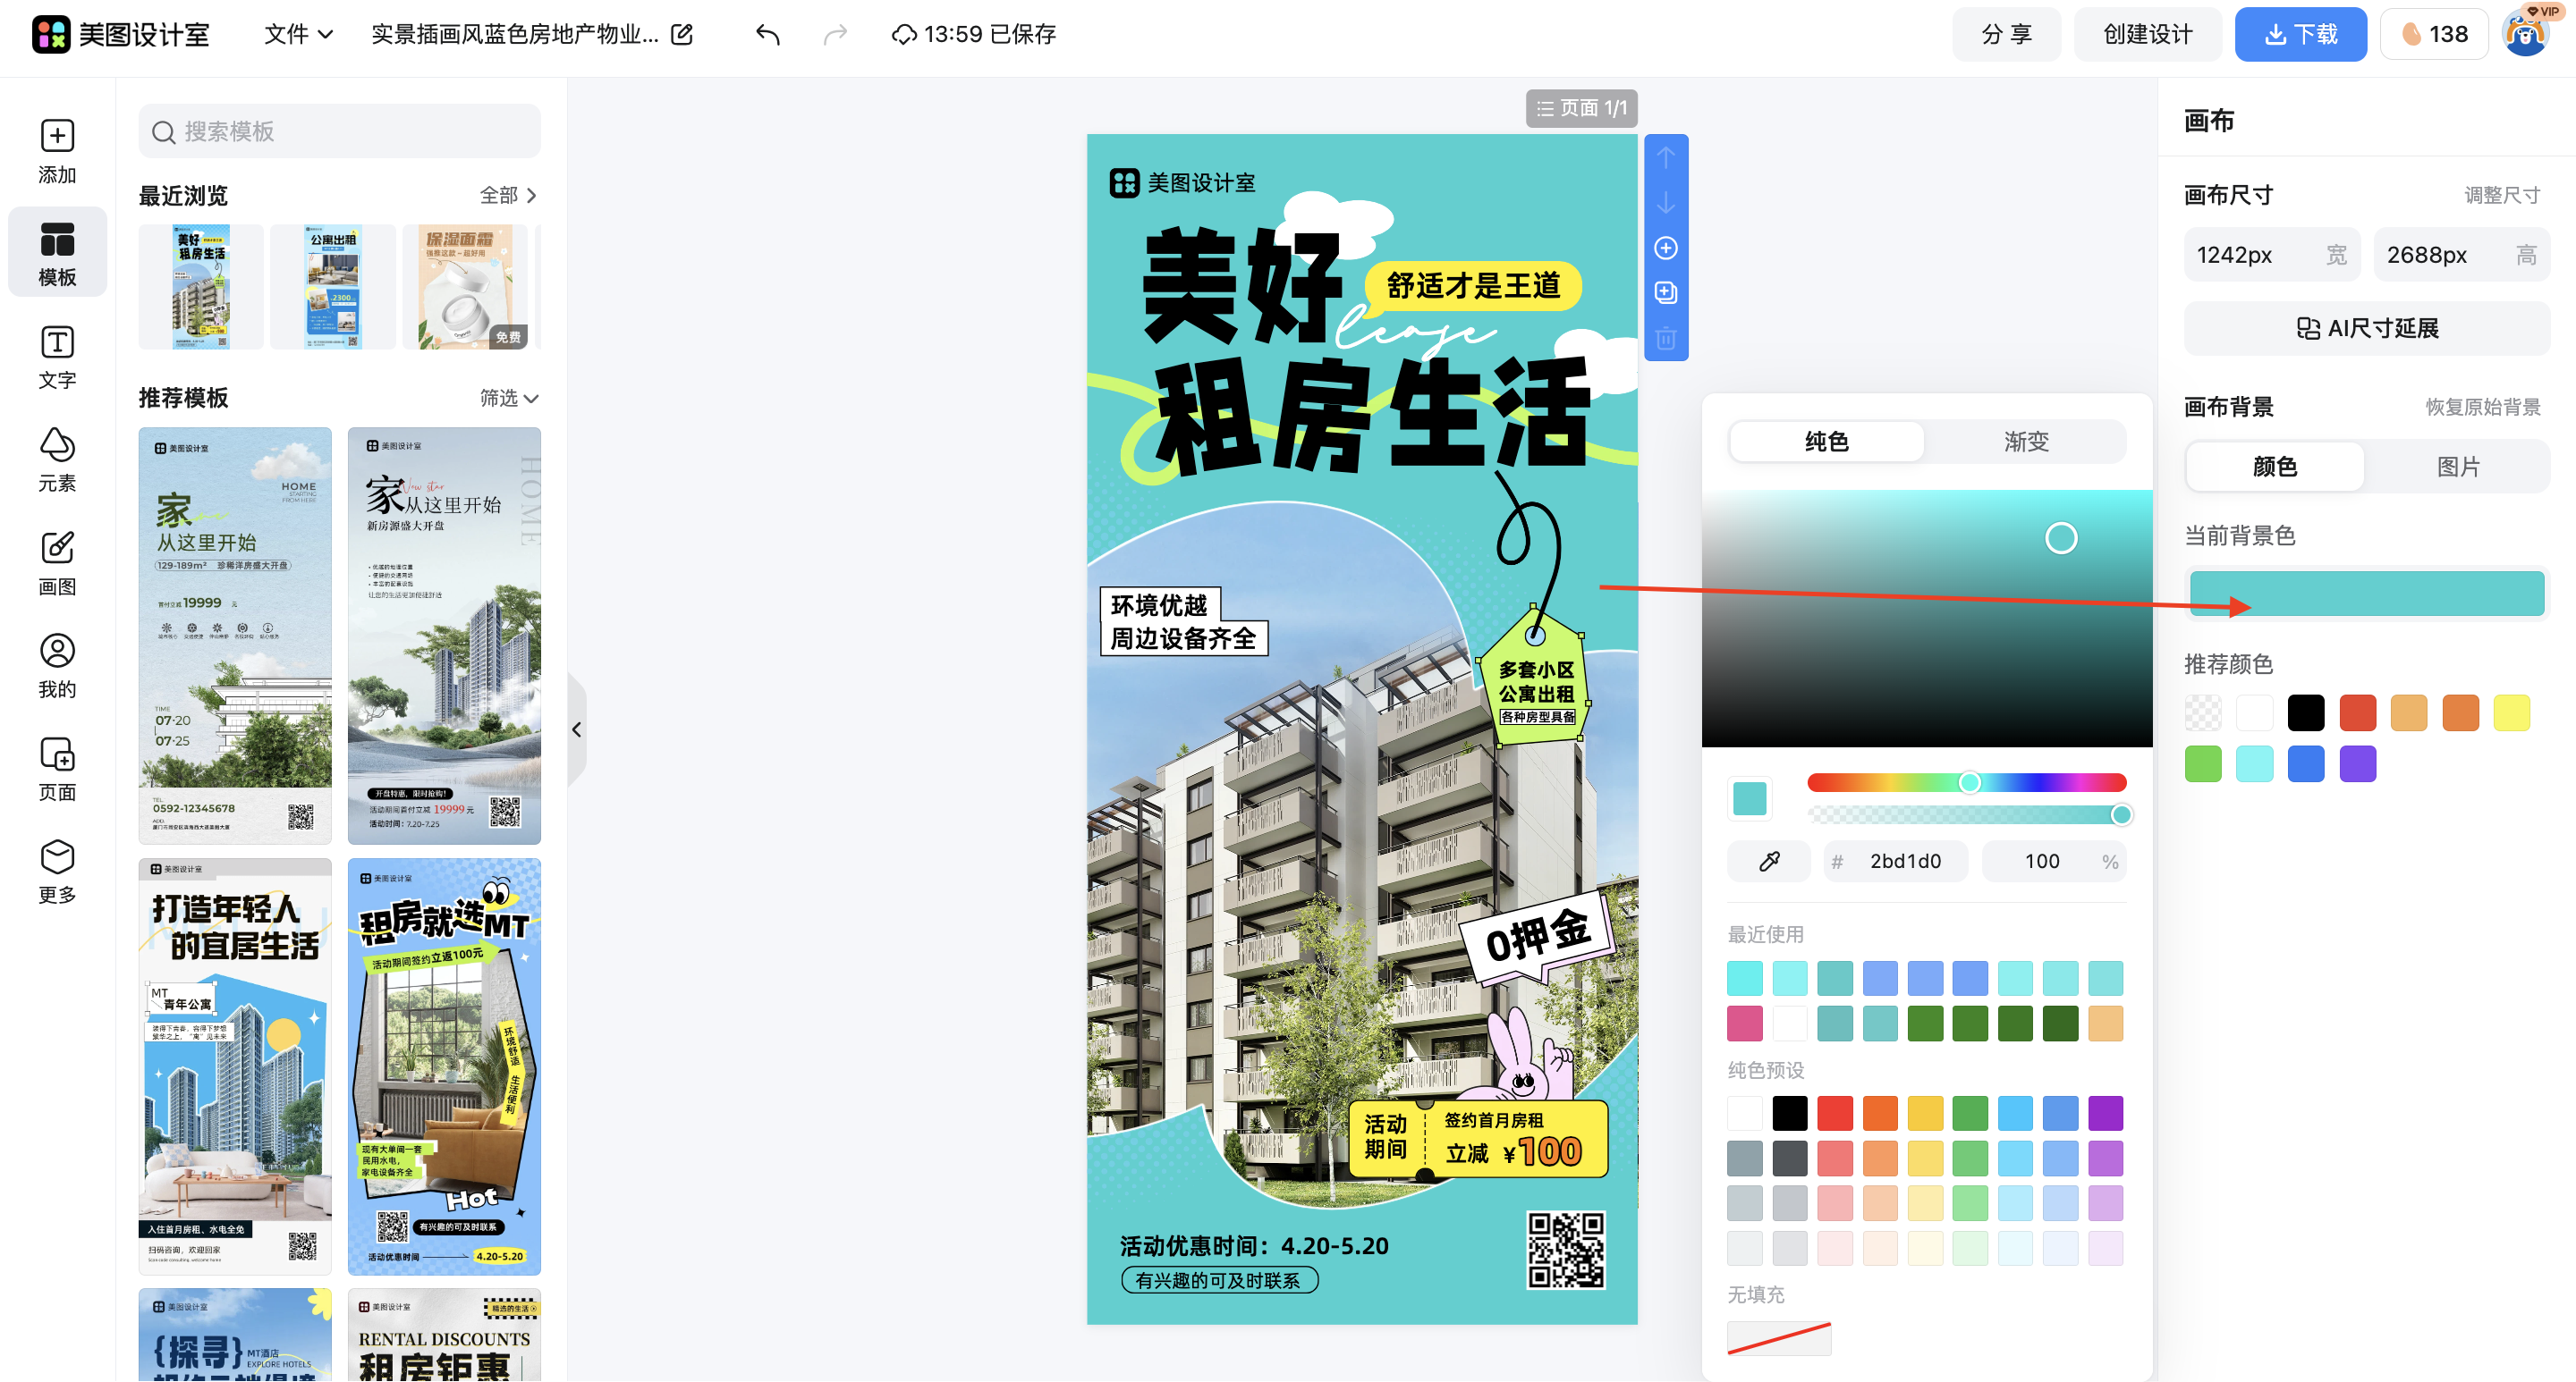Select the 文字 text tool

coord(57,357)
